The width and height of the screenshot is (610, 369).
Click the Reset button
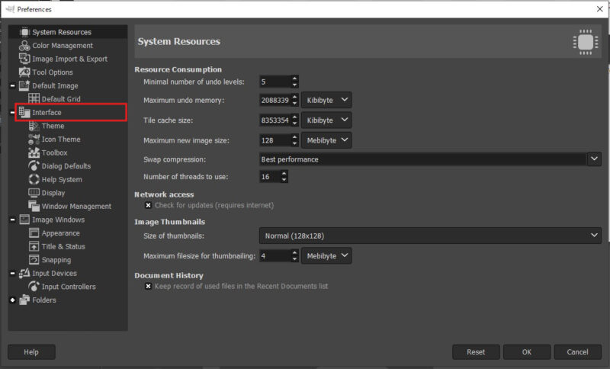click(476, 352)
